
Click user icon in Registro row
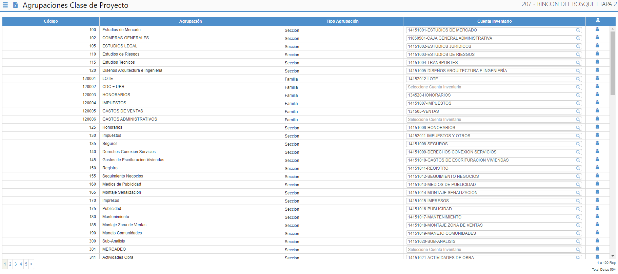(x=597, y=167)
